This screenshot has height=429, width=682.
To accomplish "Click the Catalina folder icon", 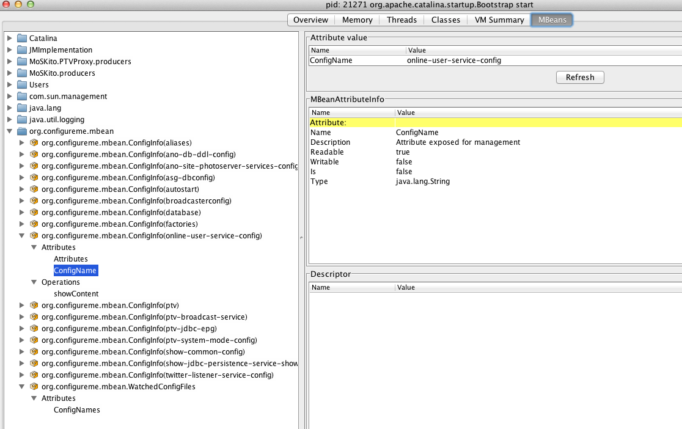I will coord(22,38).
